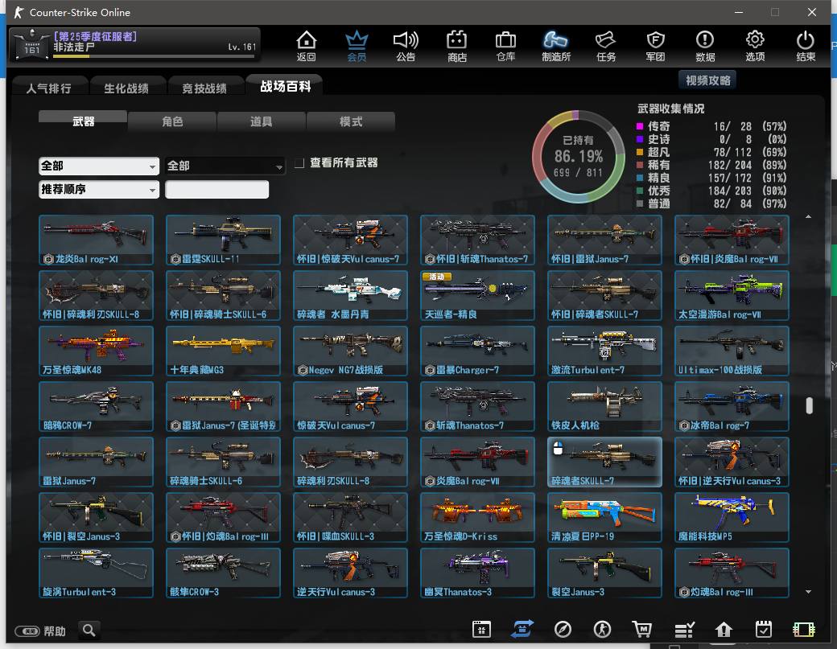Viewport: 837px width, 649px height.
Task: Select the 武器 sub-tab
Action: 83,121
